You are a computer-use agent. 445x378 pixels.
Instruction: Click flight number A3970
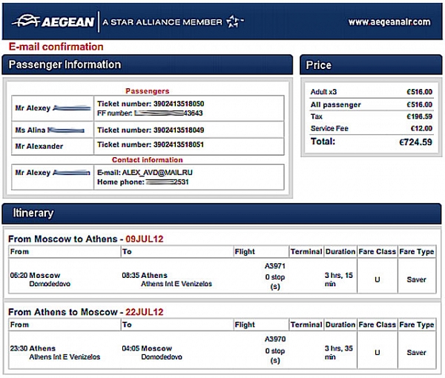tap(274, 339)
